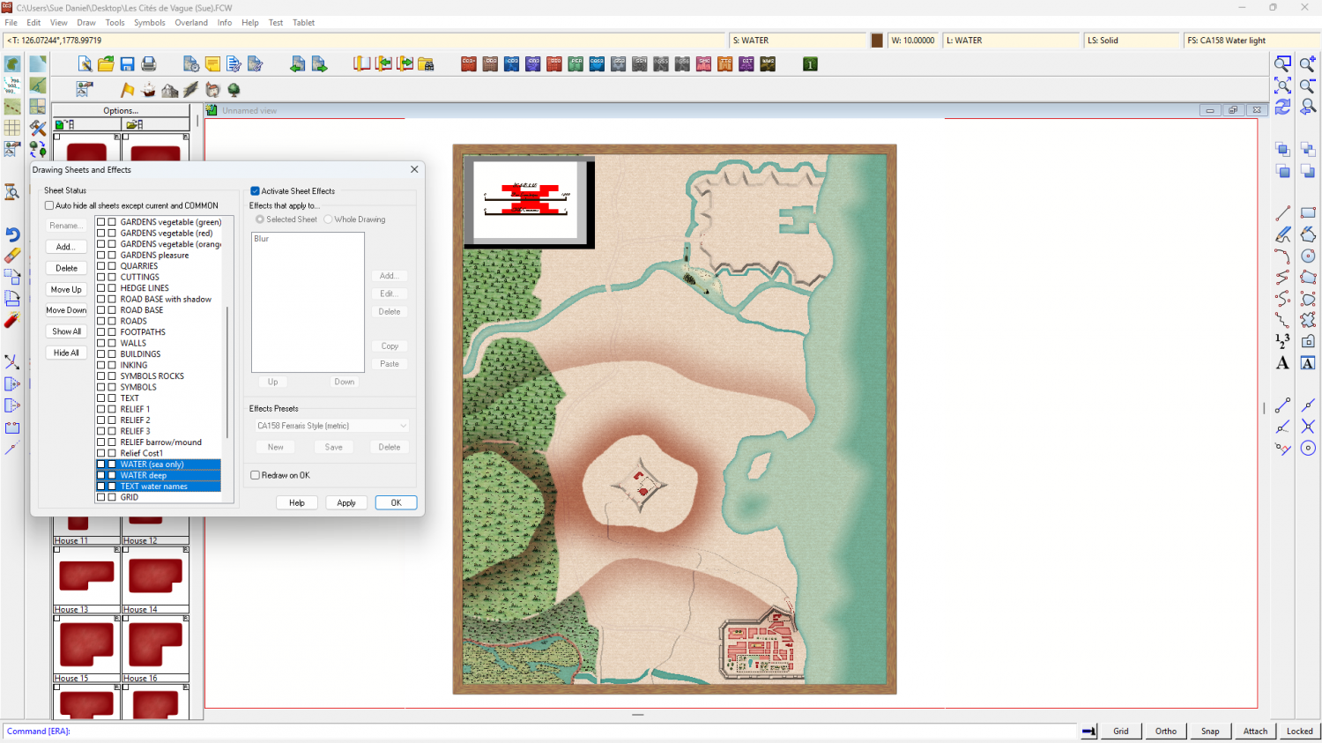
Task: Click the Print icon in the toolbar
Action: (x=149, y=64)
